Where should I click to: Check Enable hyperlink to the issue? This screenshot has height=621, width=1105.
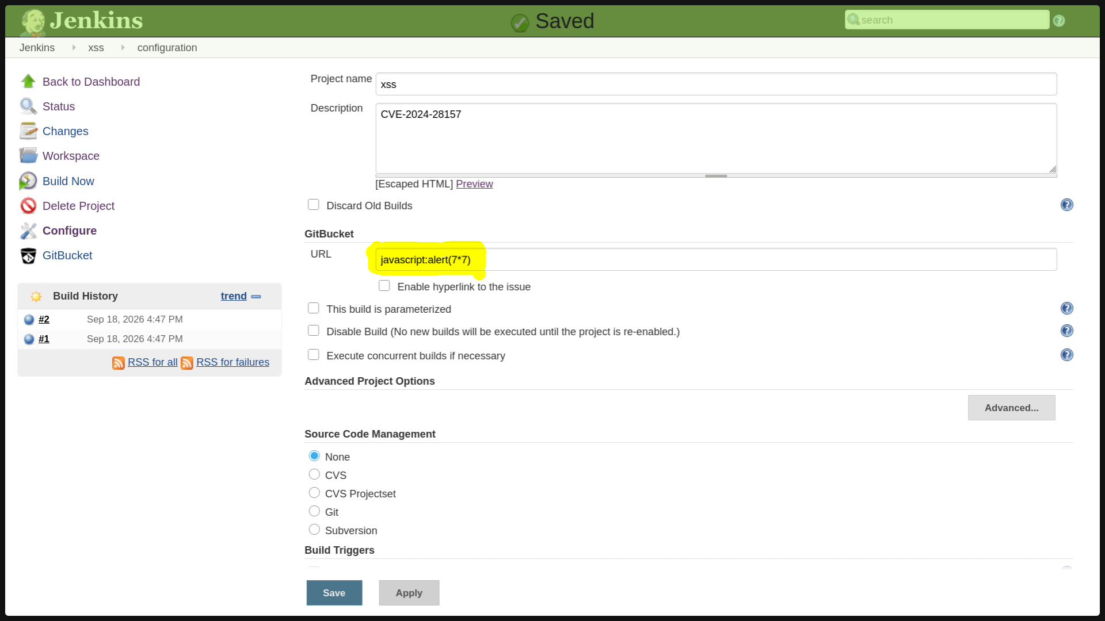[x=384, y=286]
